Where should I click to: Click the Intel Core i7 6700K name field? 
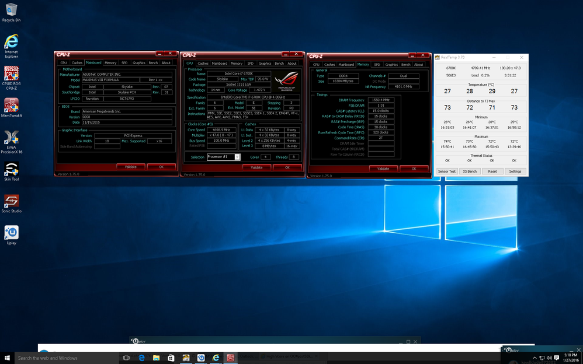point(239,73)
